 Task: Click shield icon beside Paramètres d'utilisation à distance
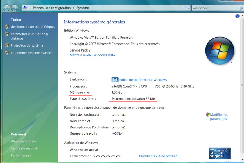coord(7,34)
